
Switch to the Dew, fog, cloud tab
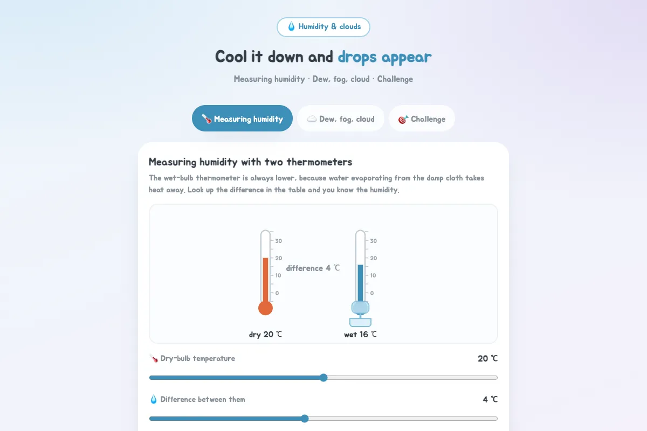341,119
